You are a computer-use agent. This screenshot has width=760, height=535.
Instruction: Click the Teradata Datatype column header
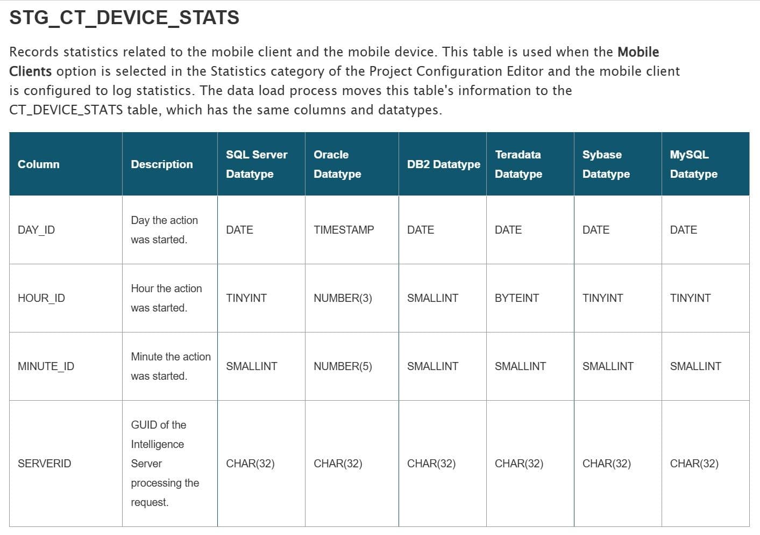click(x=518, y=164)
